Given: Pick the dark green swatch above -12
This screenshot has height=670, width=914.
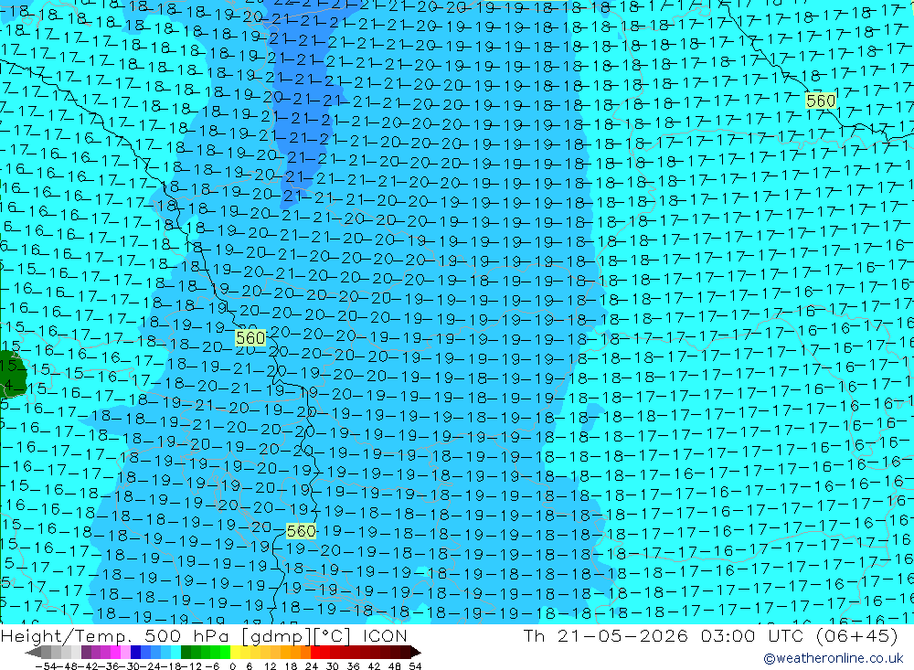Looking at the screenshot, I should point(186,652).
